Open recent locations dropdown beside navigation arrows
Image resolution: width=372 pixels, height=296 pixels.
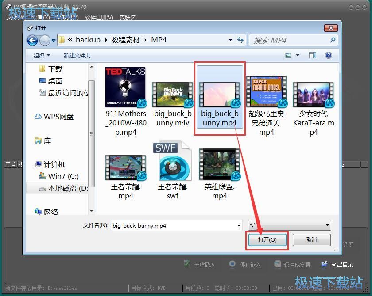point(54,41)
